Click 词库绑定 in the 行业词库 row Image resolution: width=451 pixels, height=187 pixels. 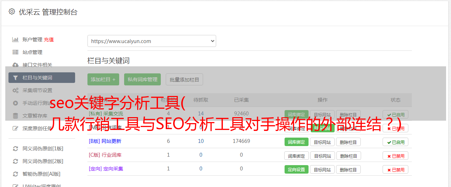297,156
